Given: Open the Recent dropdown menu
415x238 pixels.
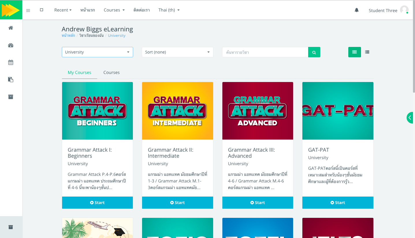Looking at the screenshot, I should click(x=63, y=10).
